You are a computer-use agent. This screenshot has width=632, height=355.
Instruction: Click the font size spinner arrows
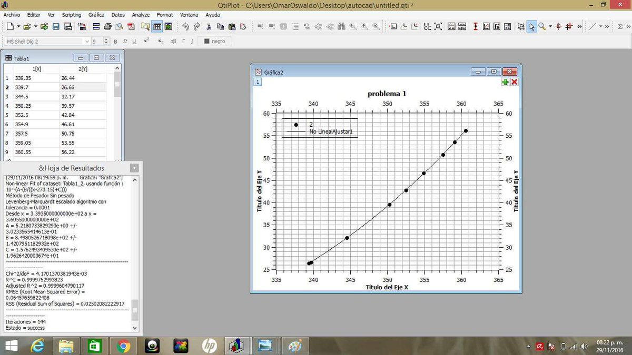(x=106, y=41)
